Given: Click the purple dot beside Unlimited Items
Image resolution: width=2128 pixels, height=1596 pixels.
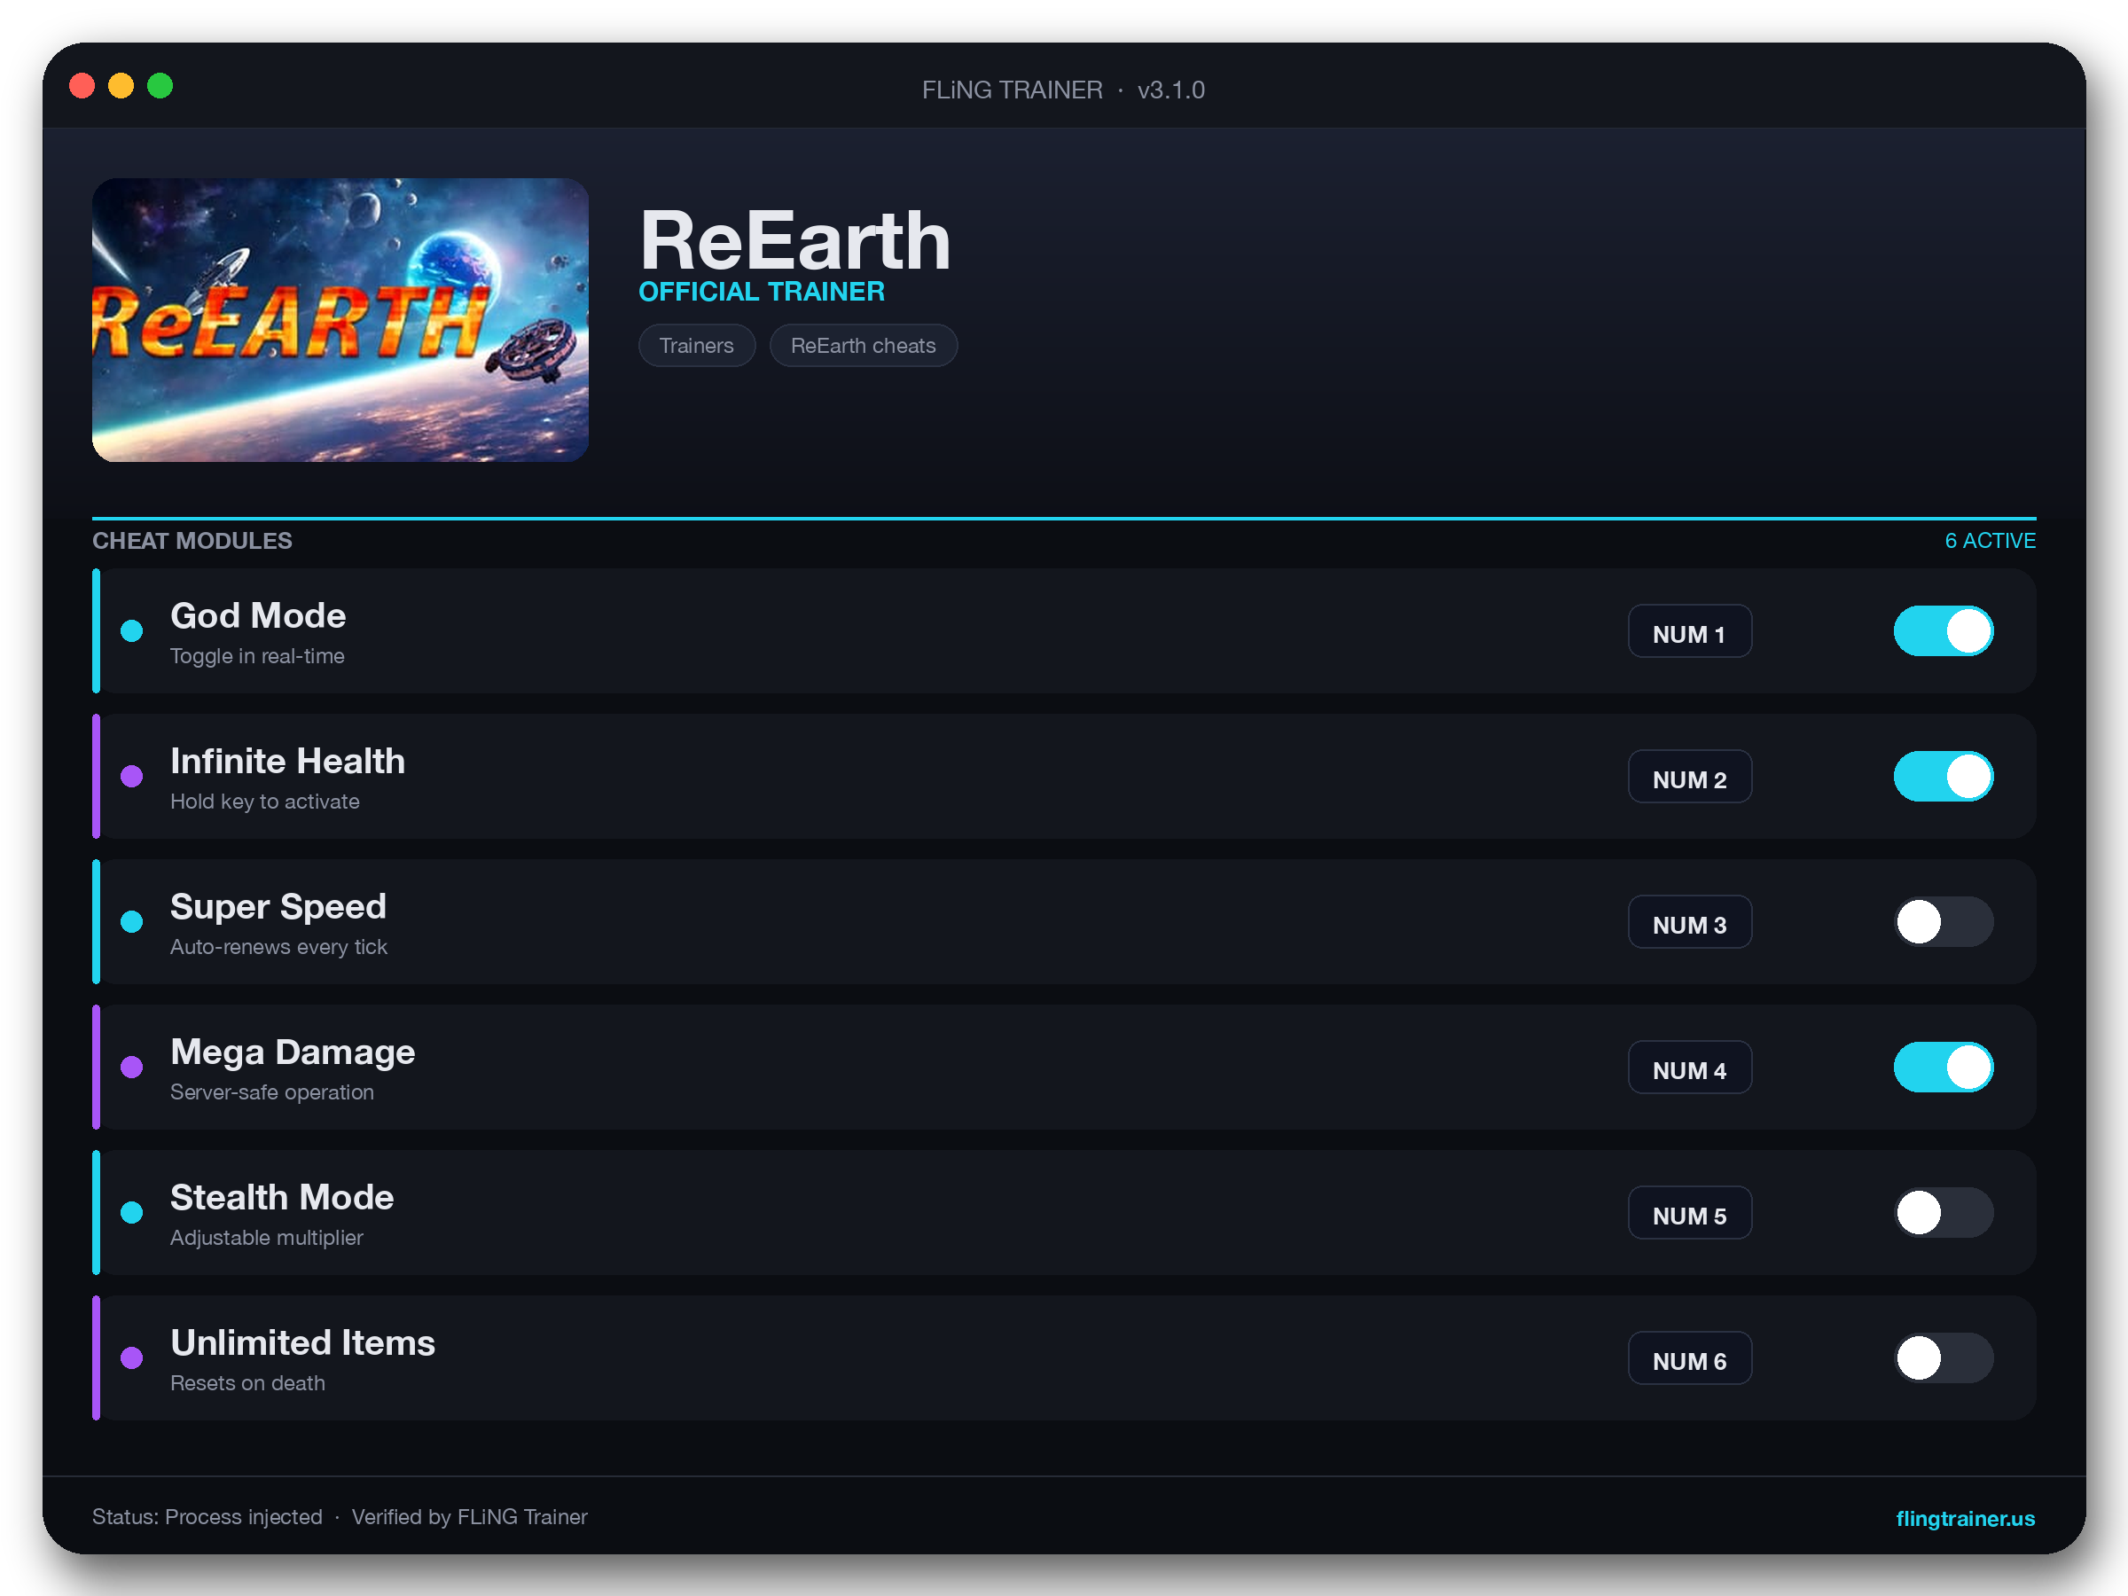Looking at the screenshot, I should (x=132, y=1357).
